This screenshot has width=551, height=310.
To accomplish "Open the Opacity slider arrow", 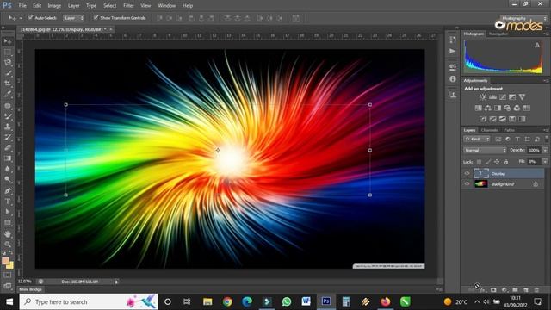I will [x=545, y=150].
